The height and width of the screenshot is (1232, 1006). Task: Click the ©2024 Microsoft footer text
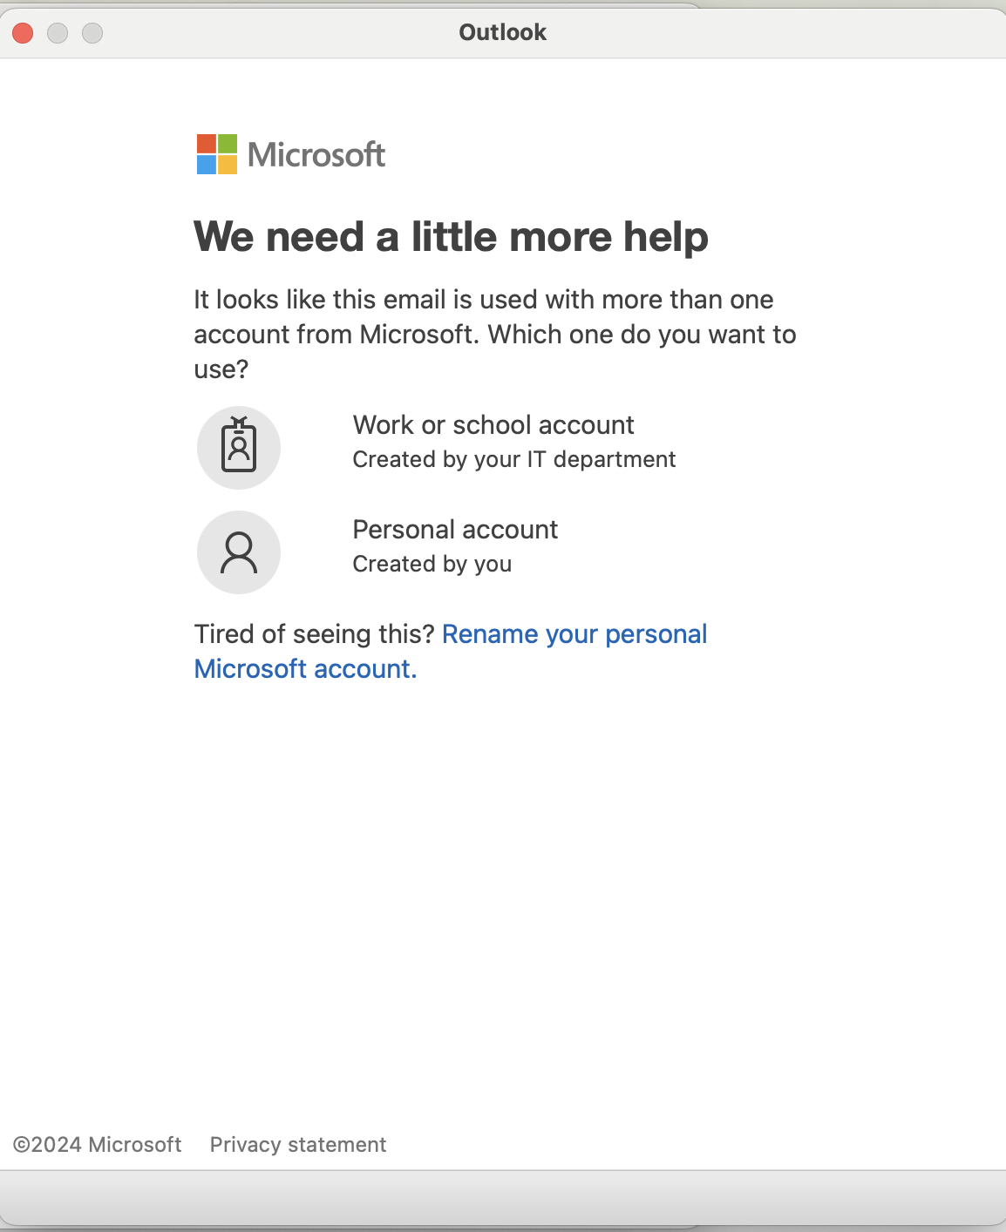click(97, 1144)
